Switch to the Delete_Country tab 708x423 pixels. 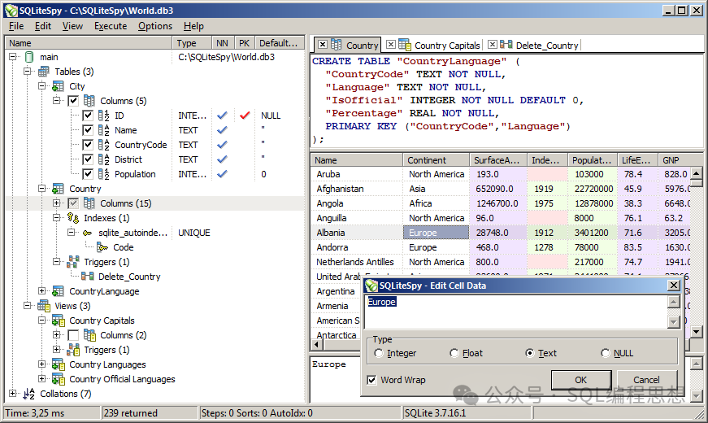[546, 46]
